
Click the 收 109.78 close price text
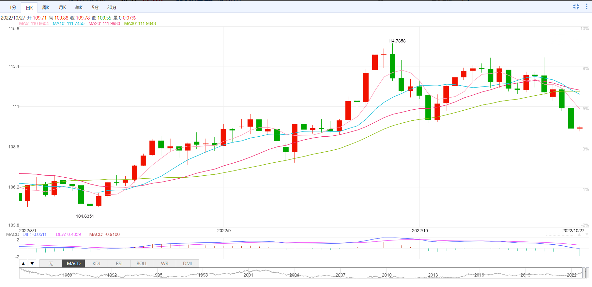(80, 18)
